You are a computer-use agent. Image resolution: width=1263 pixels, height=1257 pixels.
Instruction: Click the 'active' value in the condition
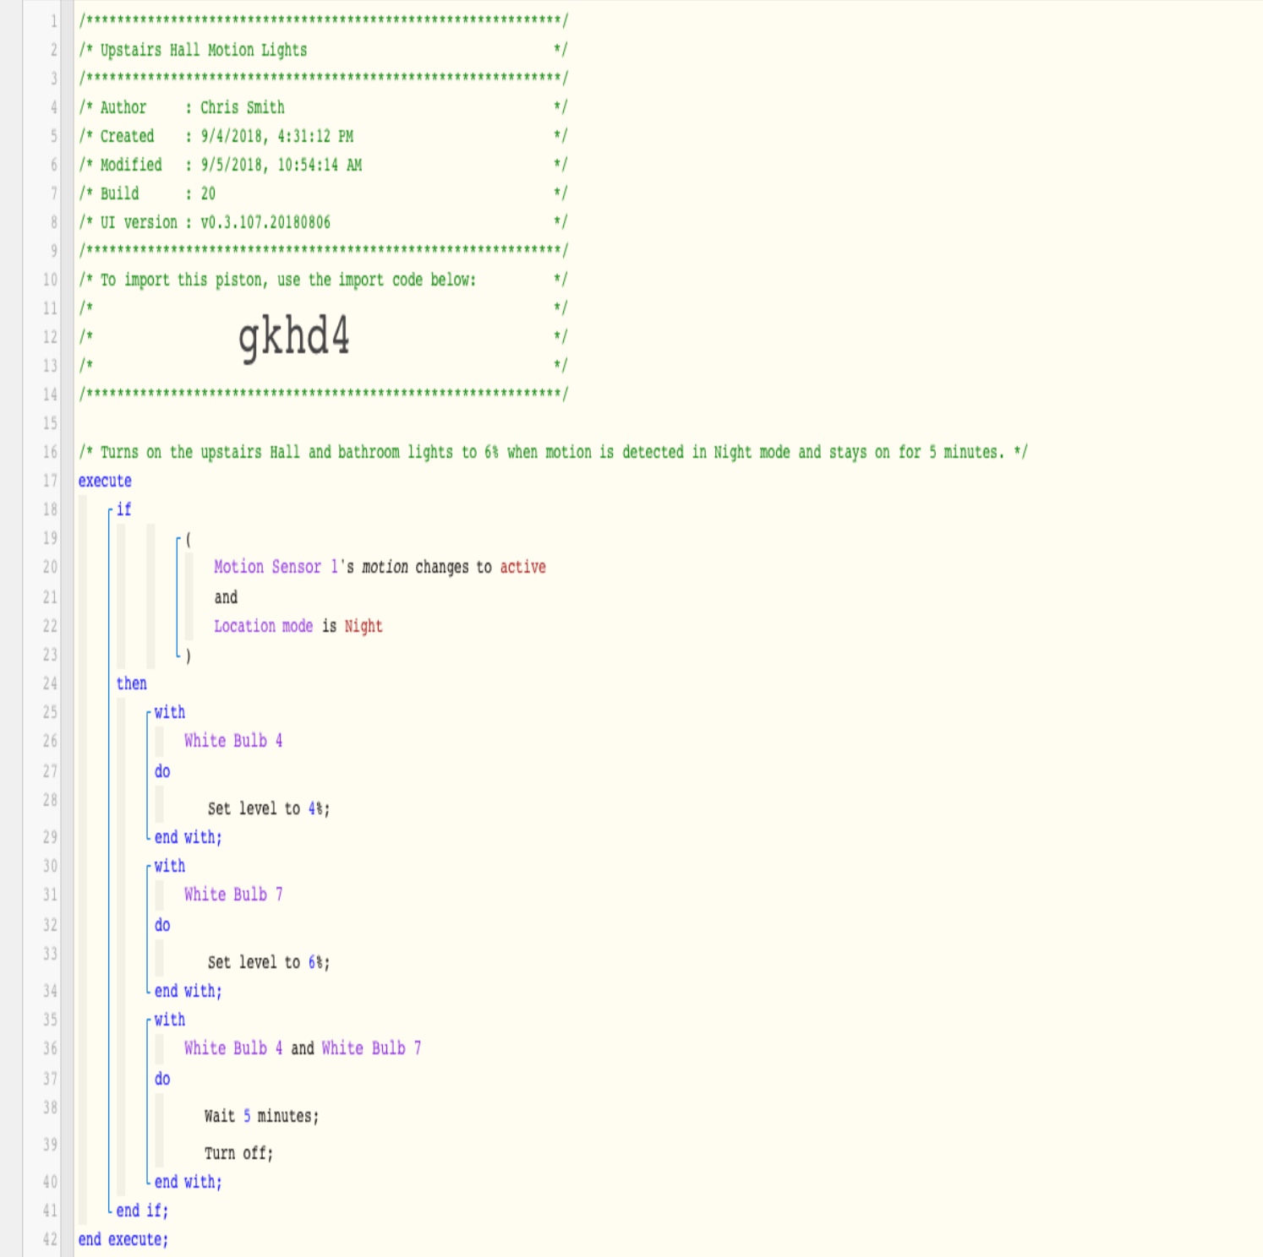[x=522, y=567]
